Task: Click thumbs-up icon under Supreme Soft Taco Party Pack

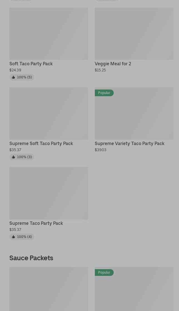Action: pos(13,157)
